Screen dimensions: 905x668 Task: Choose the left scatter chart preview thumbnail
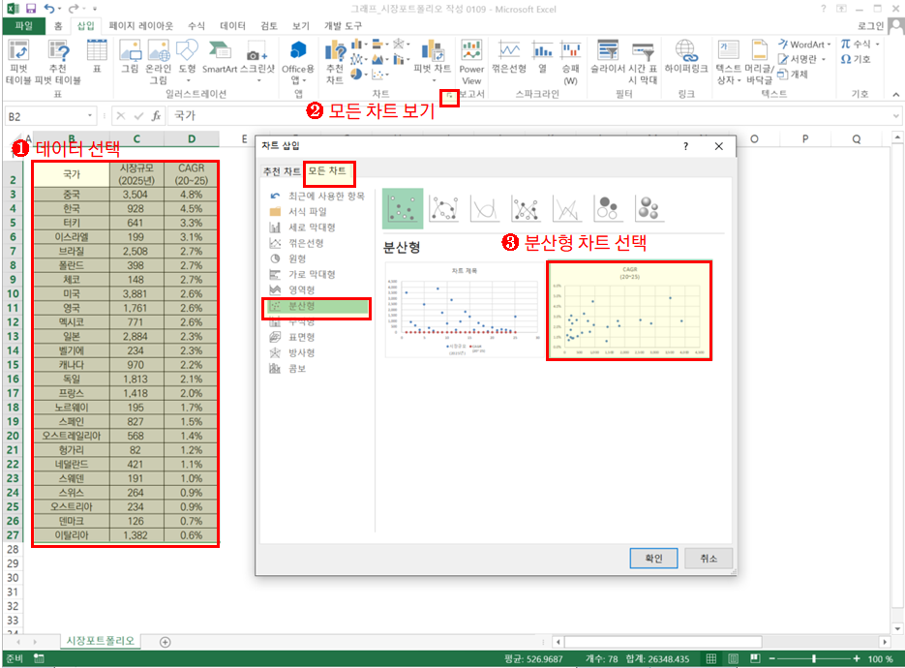click(x=463, y=310)
